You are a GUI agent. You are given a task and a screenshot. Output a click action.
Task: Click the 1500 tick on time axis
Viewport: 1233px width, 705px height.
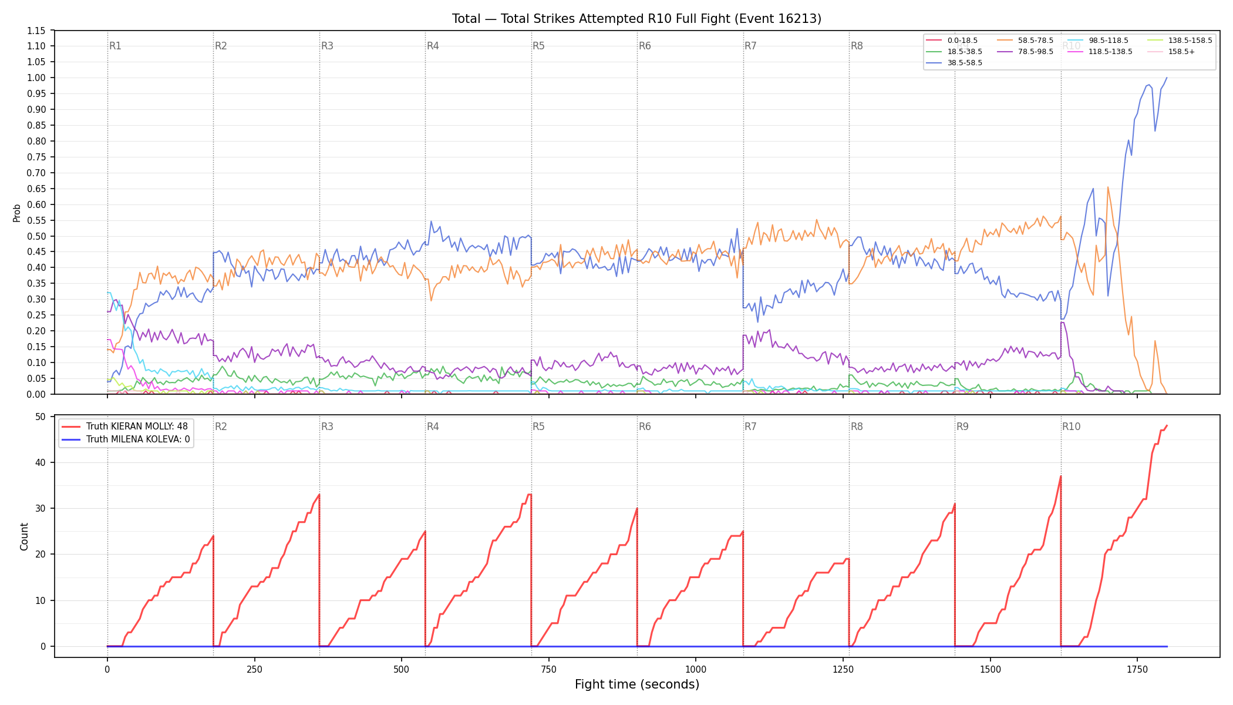click(990, 669)
